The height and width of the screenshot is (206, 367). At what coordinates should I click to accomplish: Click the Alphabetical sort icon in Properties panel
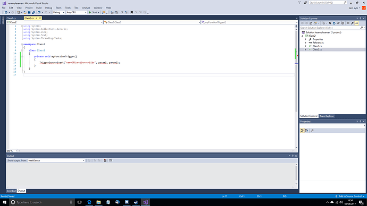(306, 131)
